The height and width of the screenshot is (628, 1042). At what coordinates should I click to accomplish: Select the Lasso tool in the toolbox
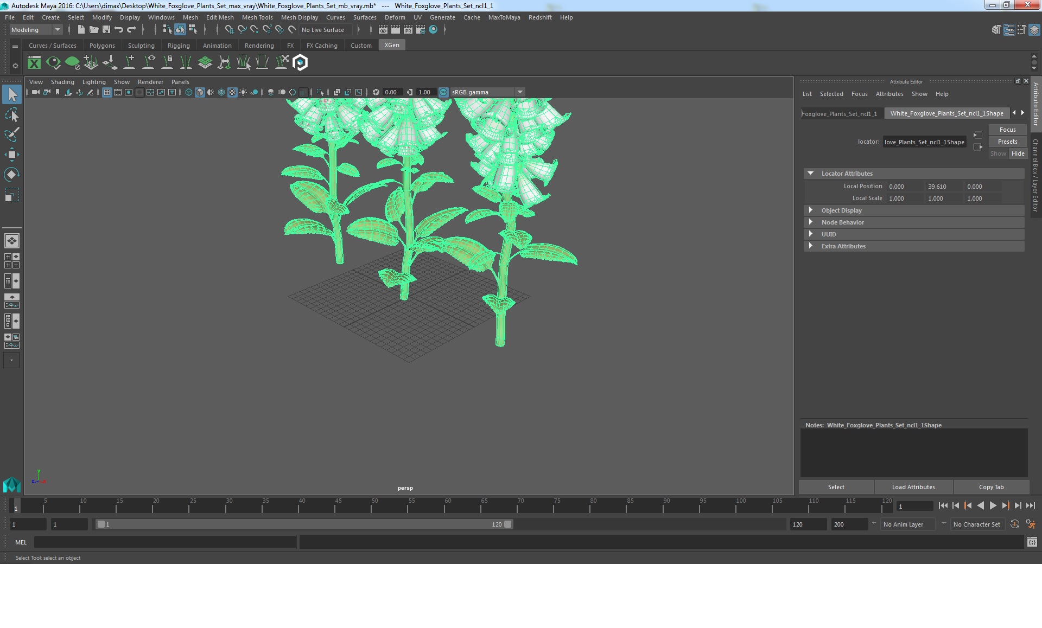coord(11,115)
